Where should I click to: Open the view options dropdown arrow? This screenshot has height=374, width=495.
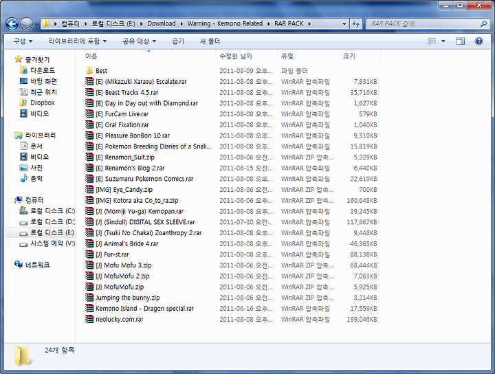tap(443, 41)
